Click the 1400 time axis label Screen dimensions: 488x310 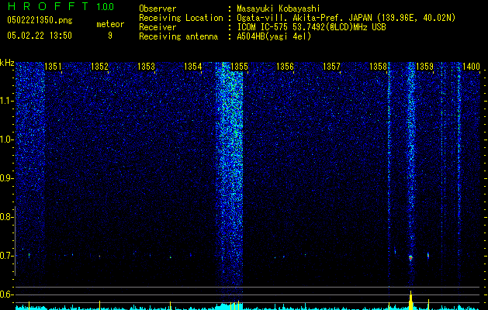point(471,67)
